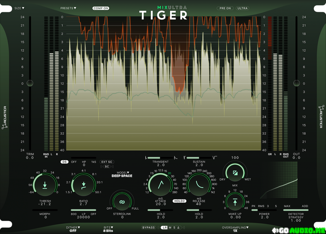Expand the SIZE dropdown
Viewport: 326px width, 234px height.
coord(19,8)
